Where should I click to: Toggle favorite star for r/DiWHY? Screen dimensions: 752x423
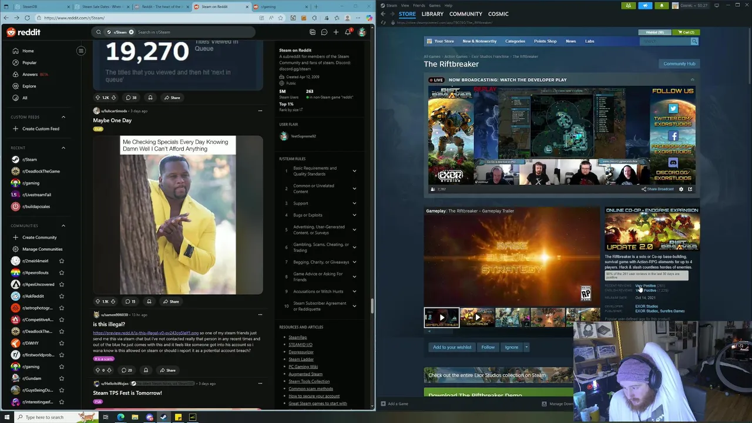click(x=62, y=343)
